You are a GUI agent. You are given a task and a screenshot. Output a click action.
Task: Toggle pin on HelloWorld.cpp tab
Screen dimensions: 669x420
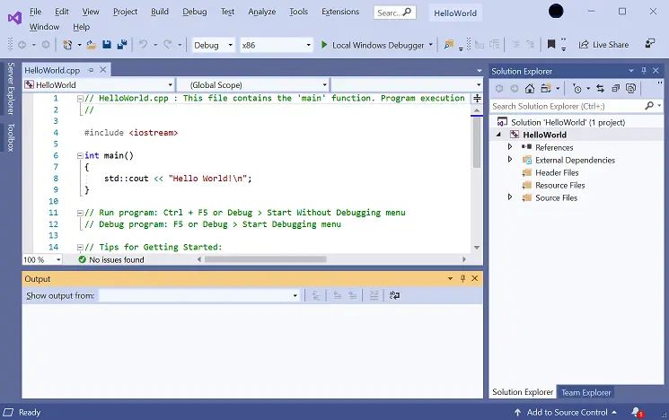pos(91,70)
